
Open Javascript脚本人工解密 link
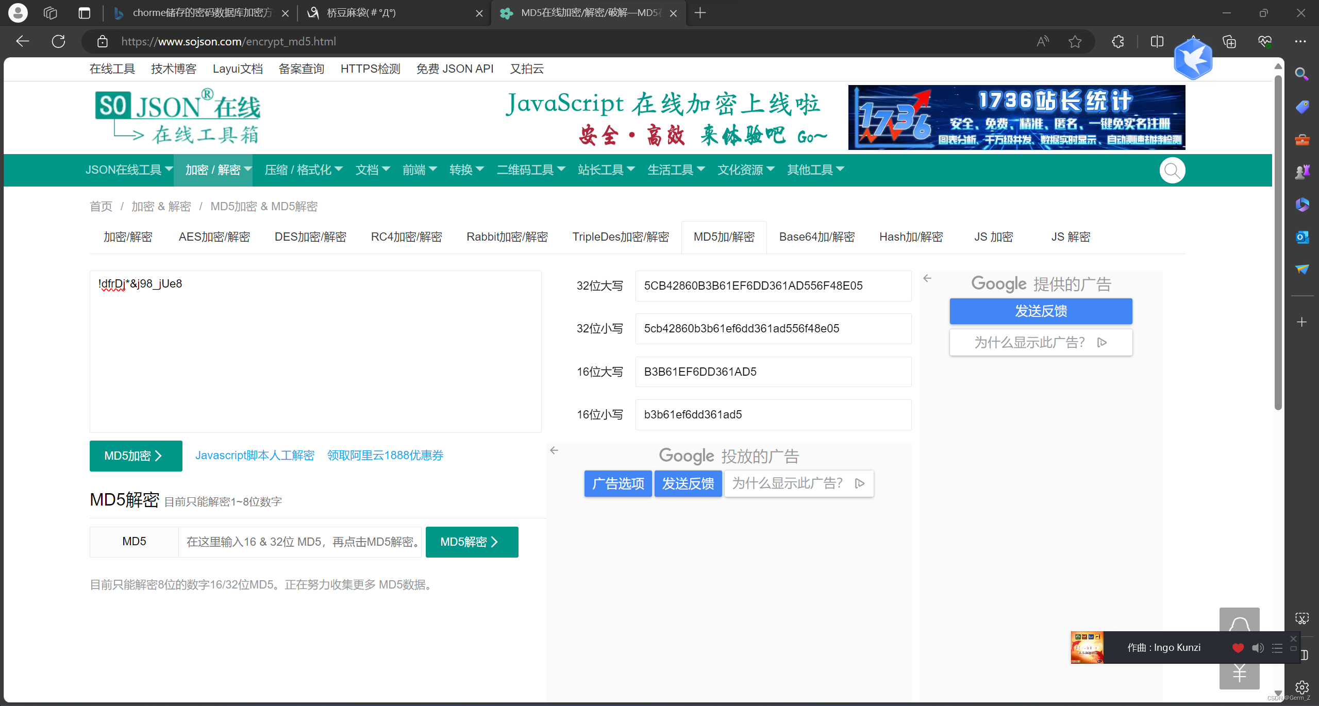[255, 455]
